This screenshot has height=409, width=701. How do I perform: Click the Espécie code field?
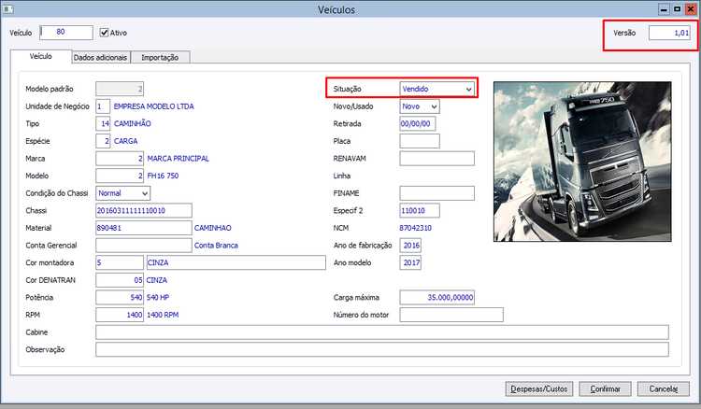(103, 141)
